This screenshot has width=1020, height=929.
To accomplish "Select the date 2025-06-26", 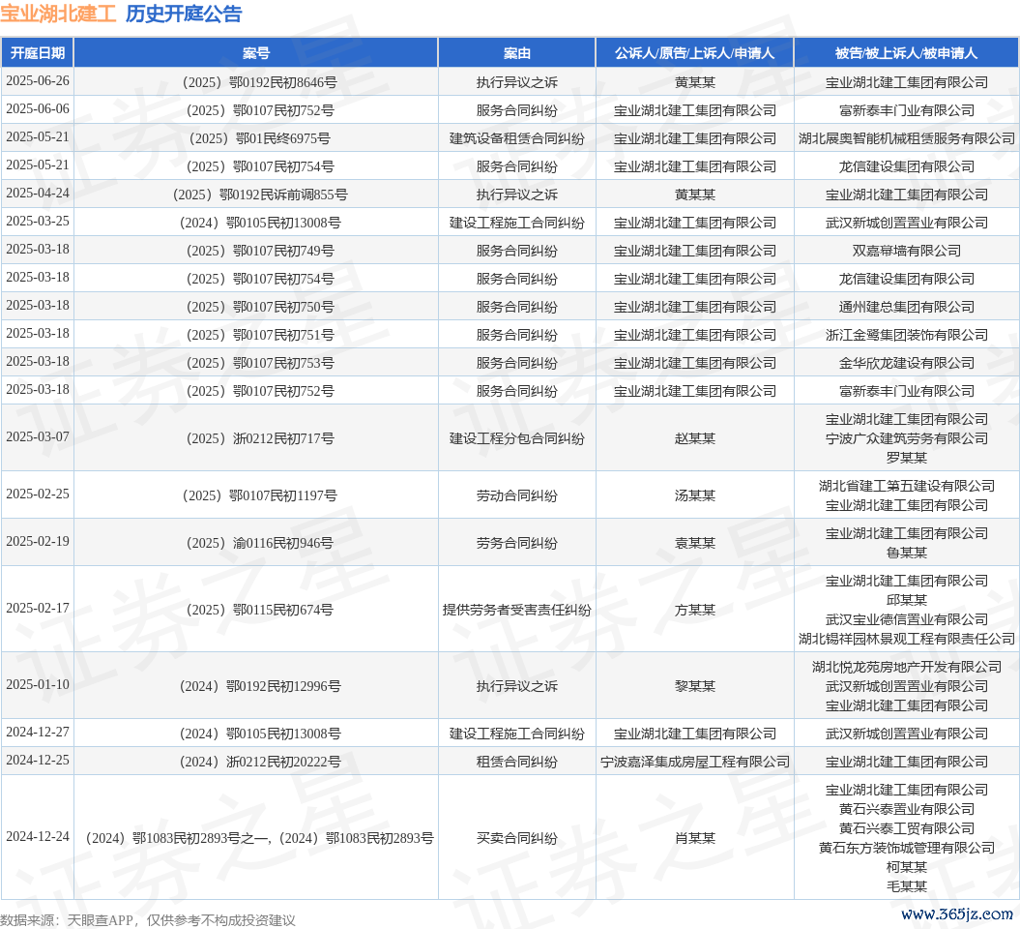I will [38, 80].
